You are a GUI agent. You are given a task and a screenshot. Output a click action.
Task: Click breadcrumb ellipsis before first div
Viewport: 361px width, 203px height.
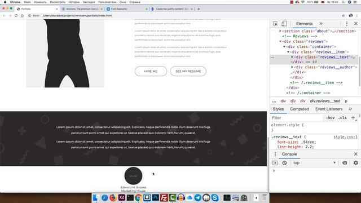[274, 101]
